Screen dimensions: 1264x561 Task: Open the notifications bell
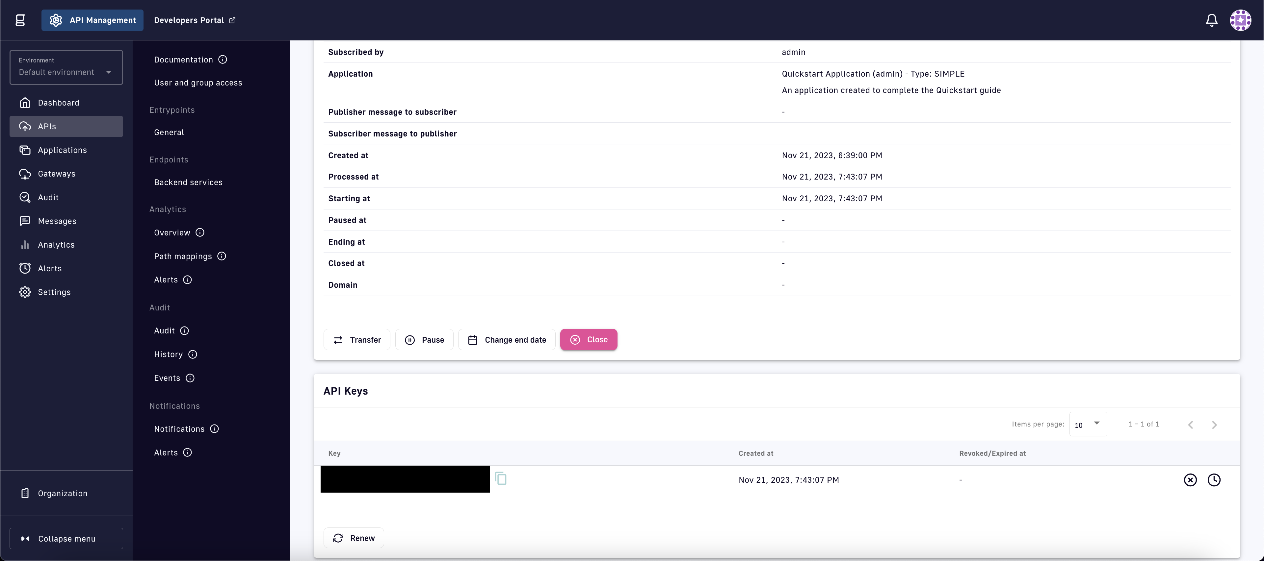pos(1211,20)
